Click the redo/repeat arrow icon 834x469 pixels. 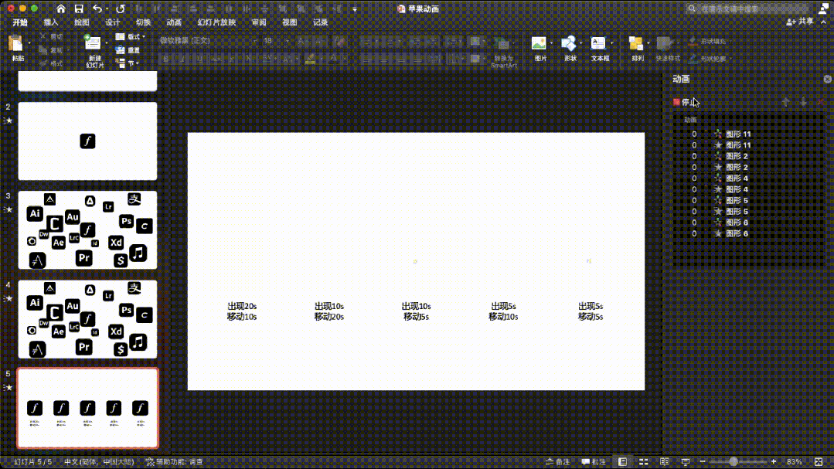coord(121,9)
